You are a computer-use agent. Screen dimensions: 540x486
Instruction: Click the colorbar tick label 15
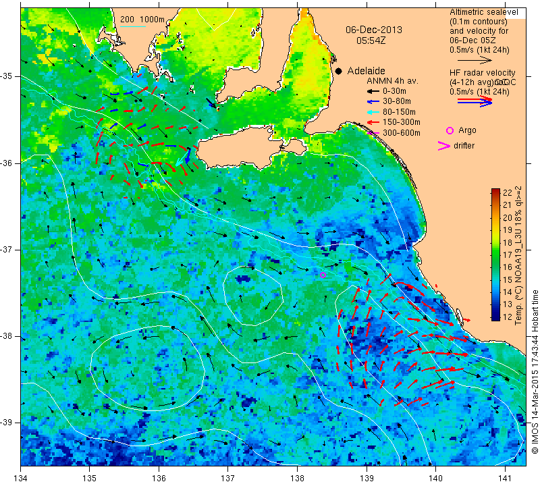[508, 279]
